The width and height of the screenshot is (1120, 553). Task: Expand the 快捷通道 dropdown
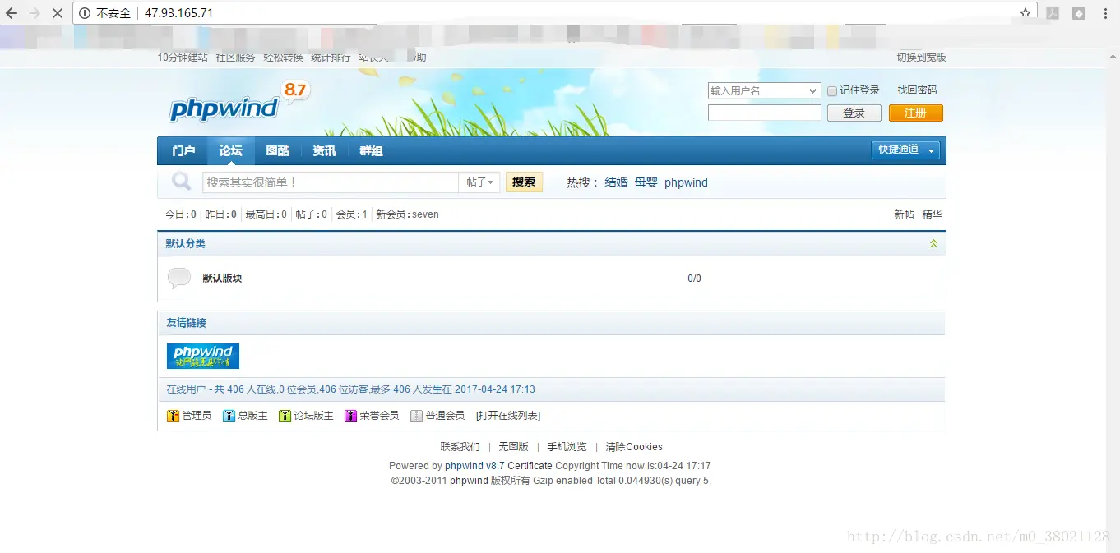coord(905,150)
